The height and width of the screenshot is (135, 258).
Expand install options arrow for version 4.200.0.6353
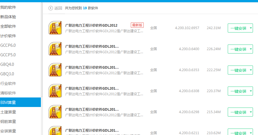tap(251, 70)
